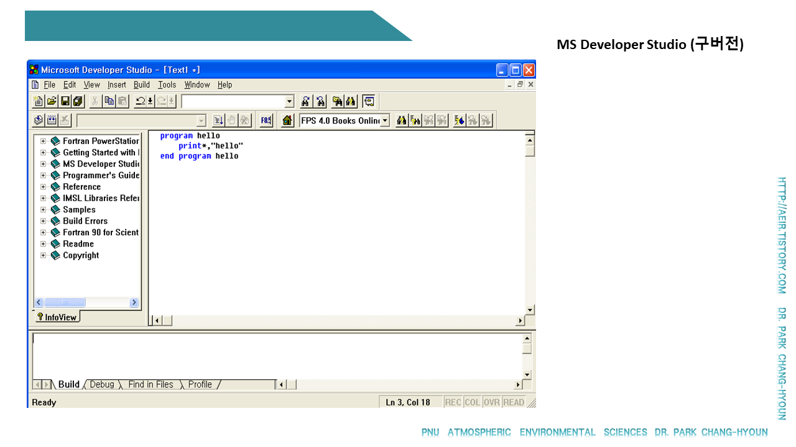Open the project configuration dropdown arrow
The height and width of the screenshot is (447, 796).
[x=201, y=120]
